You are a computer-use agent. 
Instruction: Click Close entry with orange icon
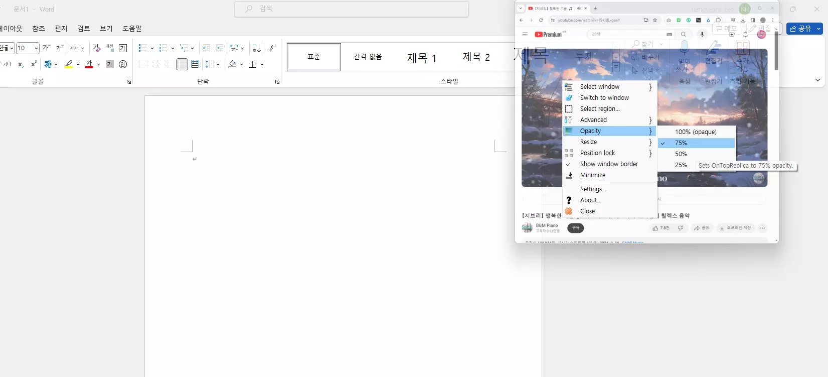click(569, 211)
